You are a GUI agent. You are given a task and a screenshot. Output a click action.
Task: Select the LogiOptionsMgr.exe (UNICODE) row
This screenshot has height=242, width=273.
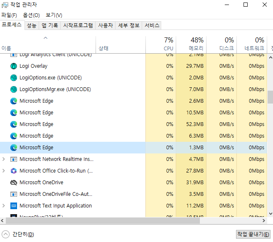(x=133, y=89)
